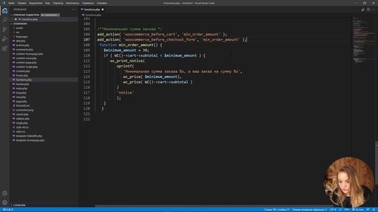The height and width of the screenshot is (212, 378).
Task: Click errors and warnings count in status bar
Action: (8, 210)
